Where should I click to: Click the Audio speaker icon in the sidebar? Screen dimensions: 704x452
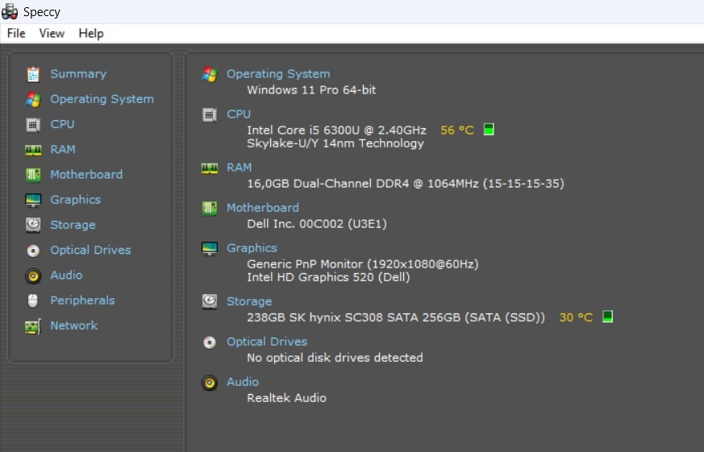[33, 276]
